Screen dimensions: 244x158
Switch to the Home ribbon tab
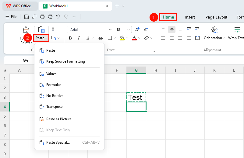pyautogui.click(x=168, y=17)
